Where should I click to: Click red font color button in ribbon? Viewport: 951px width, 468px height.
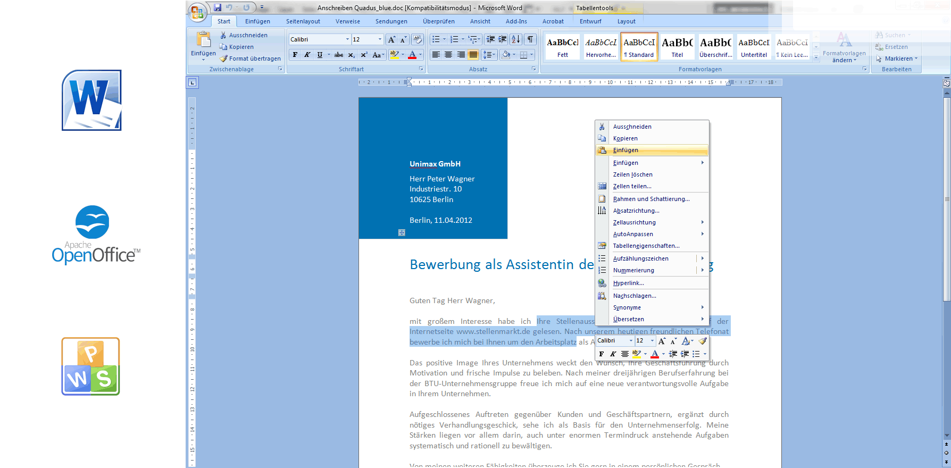pyautogui.click(x=412, y=55)
